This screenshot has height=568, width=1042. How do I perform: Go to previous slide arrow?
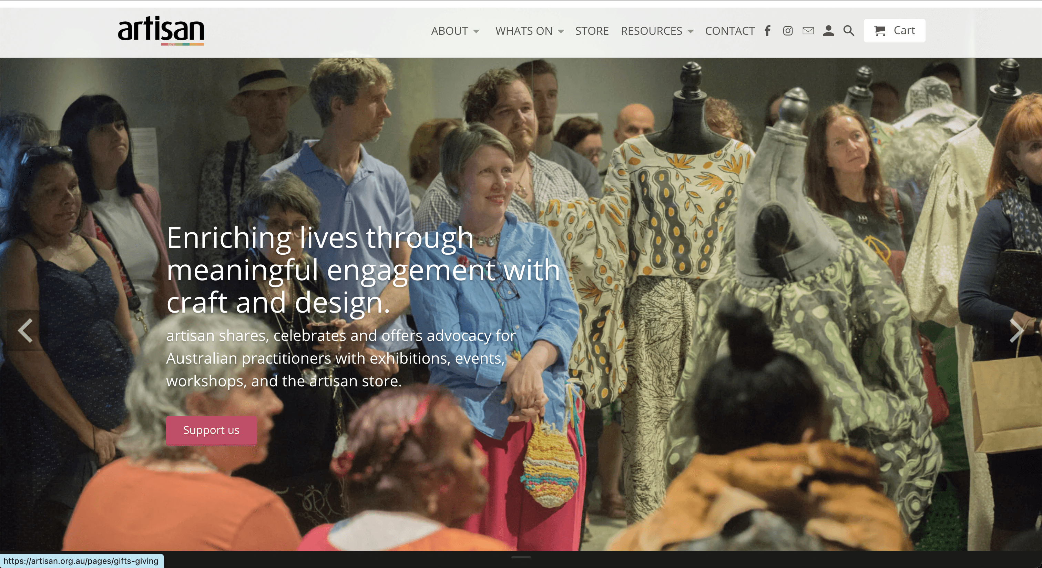[25, 331]
